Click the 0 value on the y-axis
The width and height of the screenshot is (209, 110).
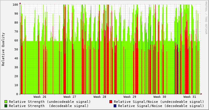point(17,94)
